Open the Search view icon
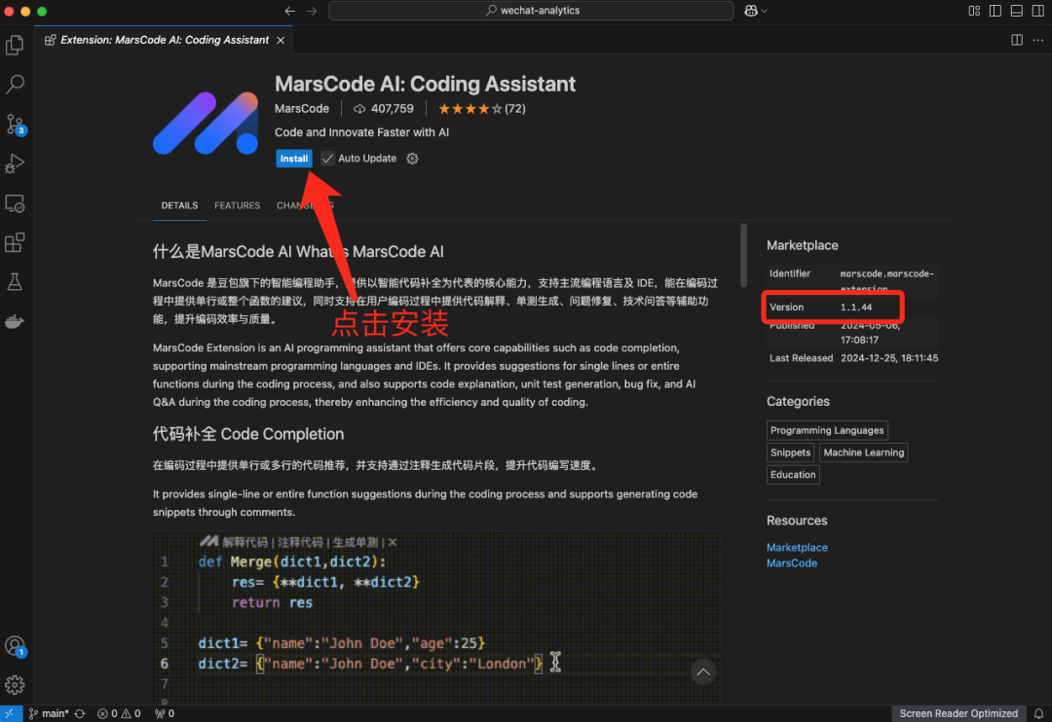Screen dimensions: 1052x722 (x=15, y=85)
